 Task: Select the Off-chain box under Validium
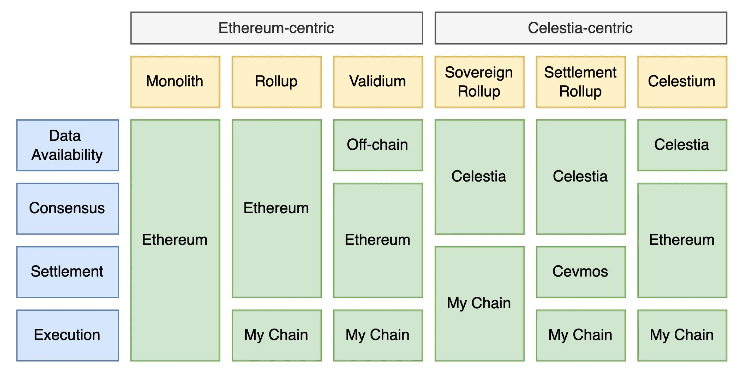[x=378, y=145]
